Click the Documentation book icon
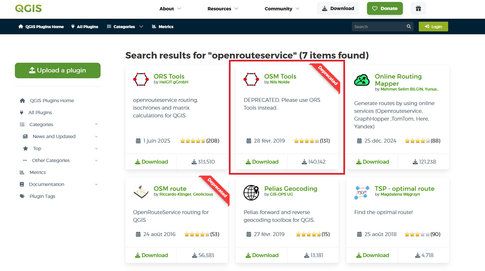This screenshot has width=485, height=271. [x=22, y=184]
